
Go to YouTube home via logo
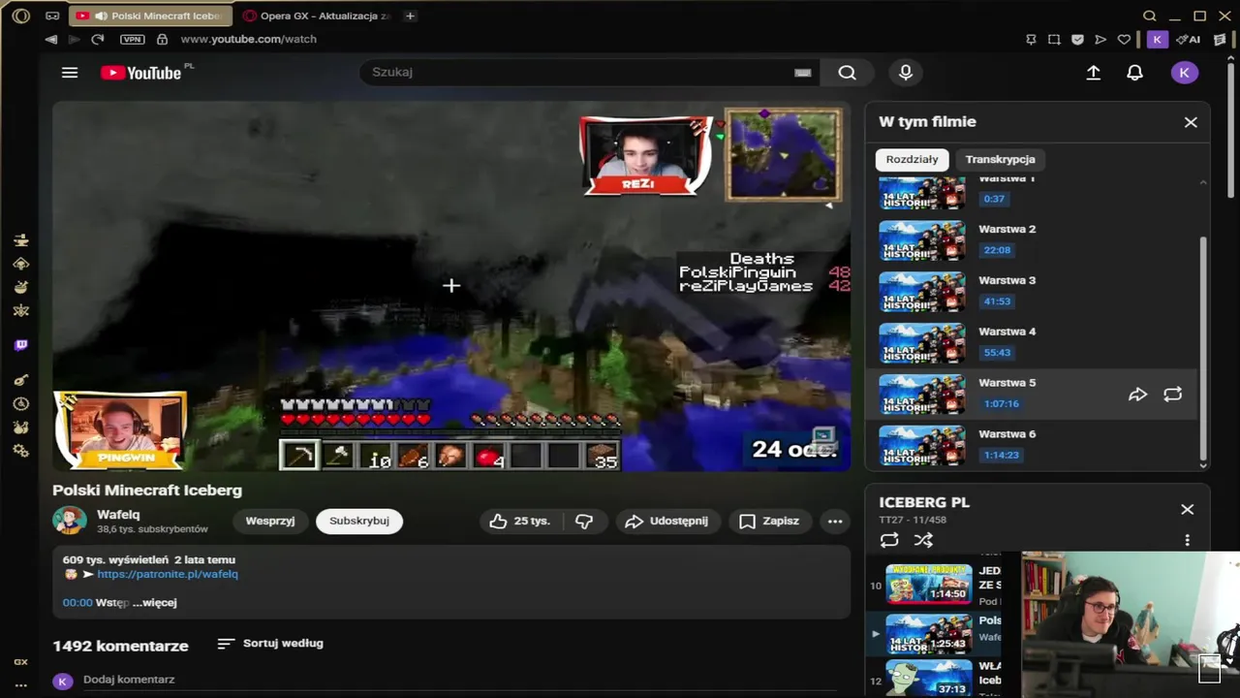141,73
